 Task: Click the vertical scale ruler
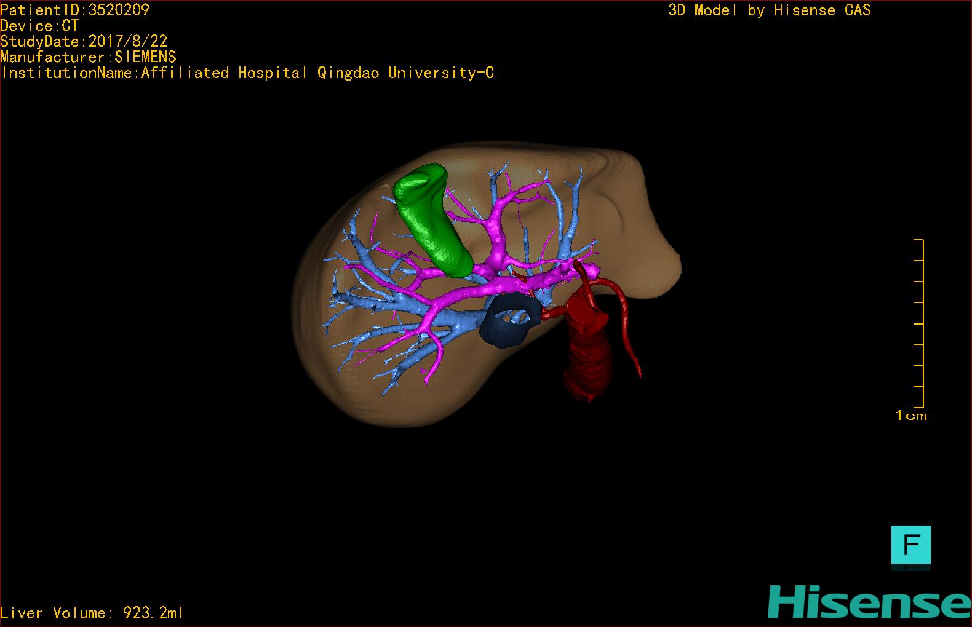pyautogui.click(x=919, y=323)
